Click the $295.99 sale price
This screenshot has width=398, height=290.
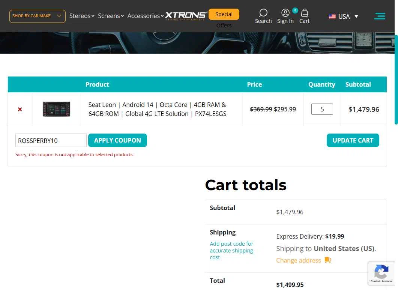pyautogui.click(x=285, y=109)
